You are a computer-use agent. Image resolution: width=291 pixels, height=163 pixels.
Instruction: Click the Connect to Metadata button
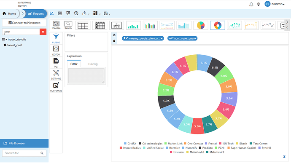(24, 23)
